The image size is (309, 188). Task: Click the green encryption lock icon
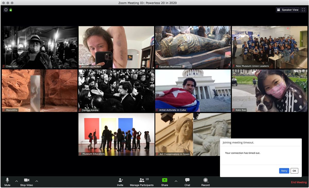[11, 10]
